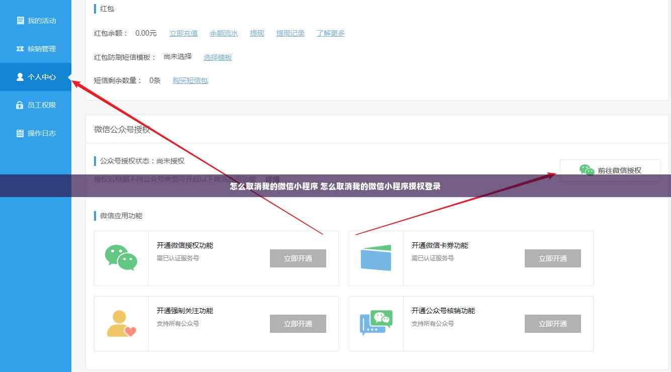The image size is (671, 372).
Task: Click the 我的活动 sidebar icon
Action: pos(20,21)
